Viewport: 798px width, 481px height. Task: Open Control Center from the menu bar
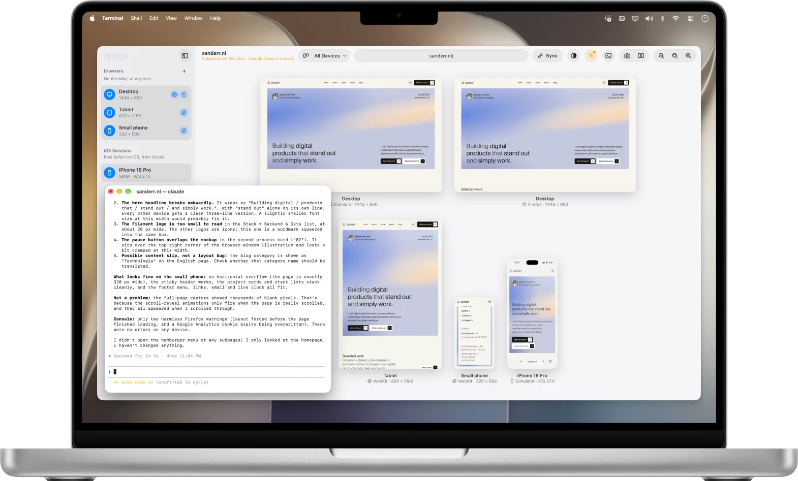[691, 18]
